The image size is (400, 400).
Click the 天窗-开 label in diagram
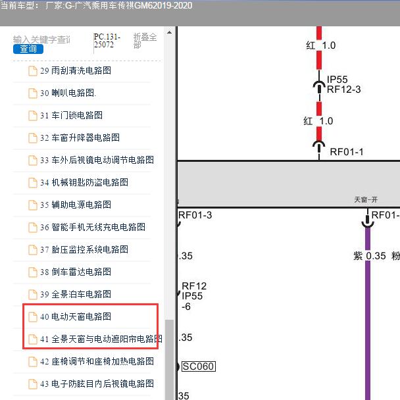pos(366,199)
